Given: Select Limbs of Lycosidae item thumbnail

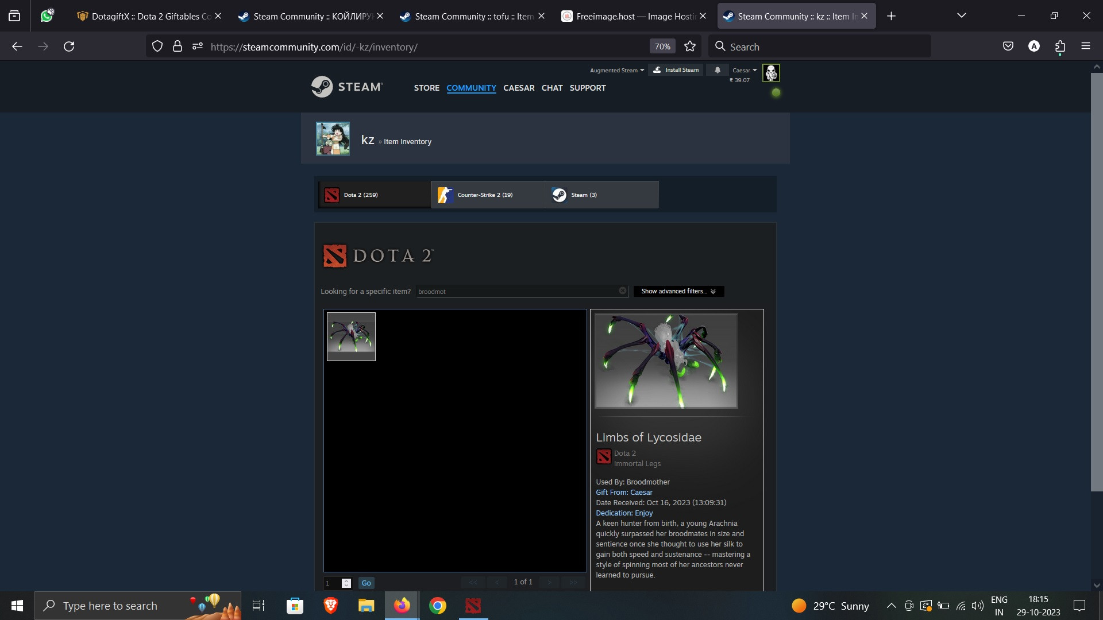Looking at the screenshot, I should point(351,336).
